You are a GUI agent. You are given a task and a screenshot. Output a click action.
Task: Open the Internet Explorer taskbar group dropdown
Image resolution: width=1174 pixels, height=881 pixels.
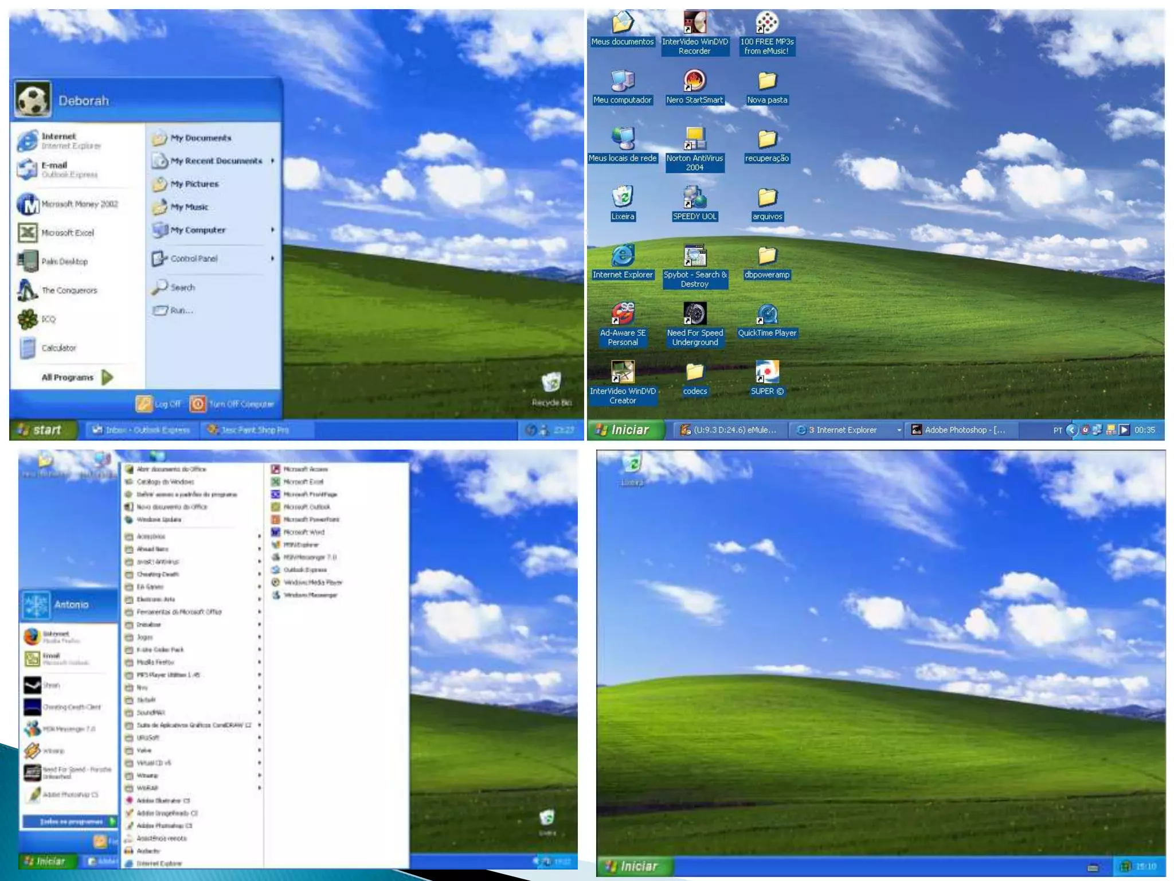tap(898, 430)
